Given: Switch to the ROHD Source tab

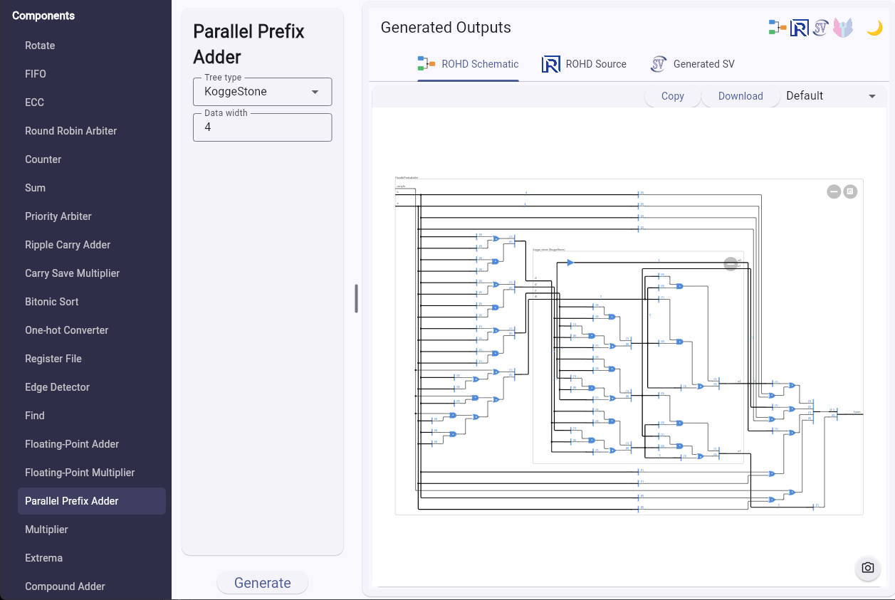Looking at the screenshot, I should click(x=584, y=64).
